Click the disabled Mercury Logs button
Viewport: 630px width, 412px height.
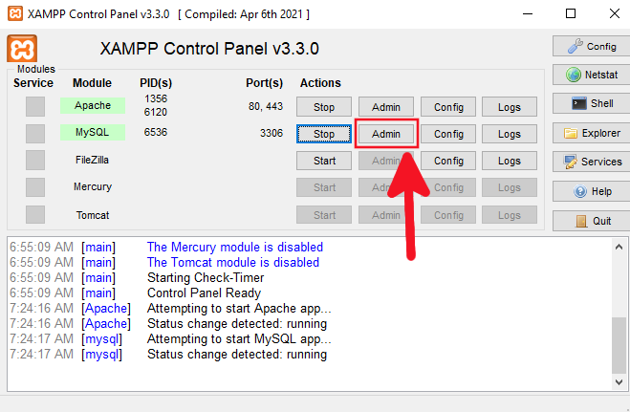pos(510,187)
